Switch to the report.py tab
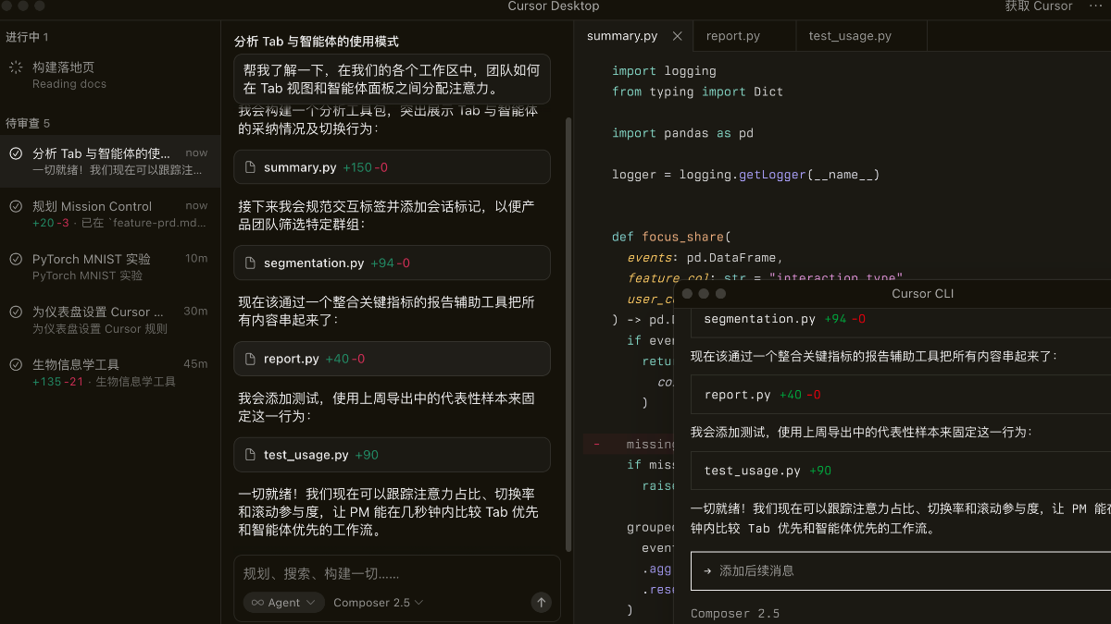Image resolution: width=1111 pixels, height=624 pixels. point(733,36)
